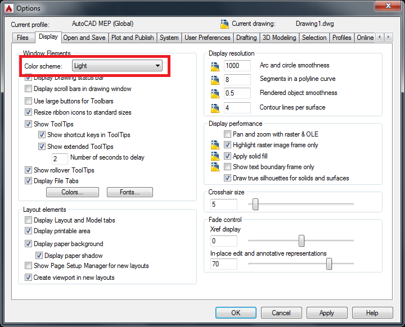Go to the Selection tab
This screenshot has height=327, width=405.
tap(314, 38)
